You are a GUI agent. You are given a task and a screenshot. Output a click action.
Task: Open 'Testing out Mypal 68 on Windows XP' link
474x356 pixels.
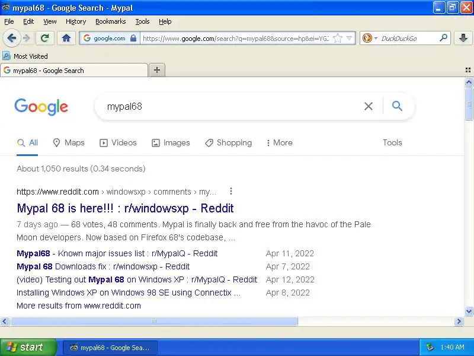137,279
